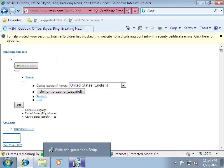Click the msn.com address bar

(x=55, y=11)
